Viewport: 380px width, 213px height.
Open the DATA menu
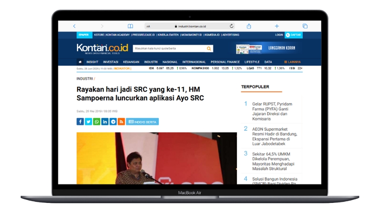[x=268, y=62]
